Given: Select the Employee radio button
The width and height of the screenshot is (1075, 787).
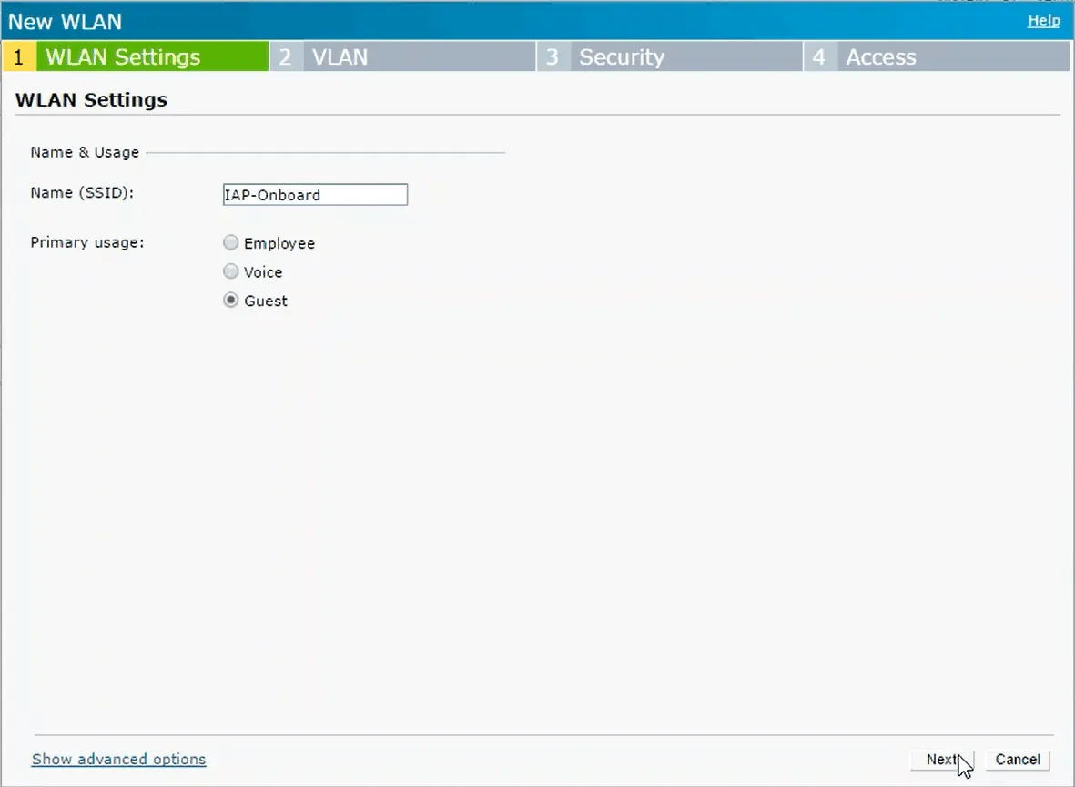Looking at the screenshot, I should [x=231, y=243].
